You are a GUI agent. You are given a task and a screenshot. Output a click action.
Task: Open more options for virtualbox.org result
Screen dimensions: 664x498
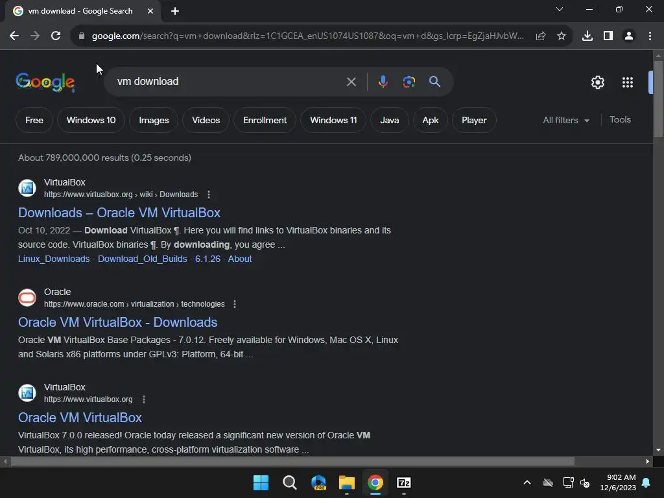(x=144, y=399)
